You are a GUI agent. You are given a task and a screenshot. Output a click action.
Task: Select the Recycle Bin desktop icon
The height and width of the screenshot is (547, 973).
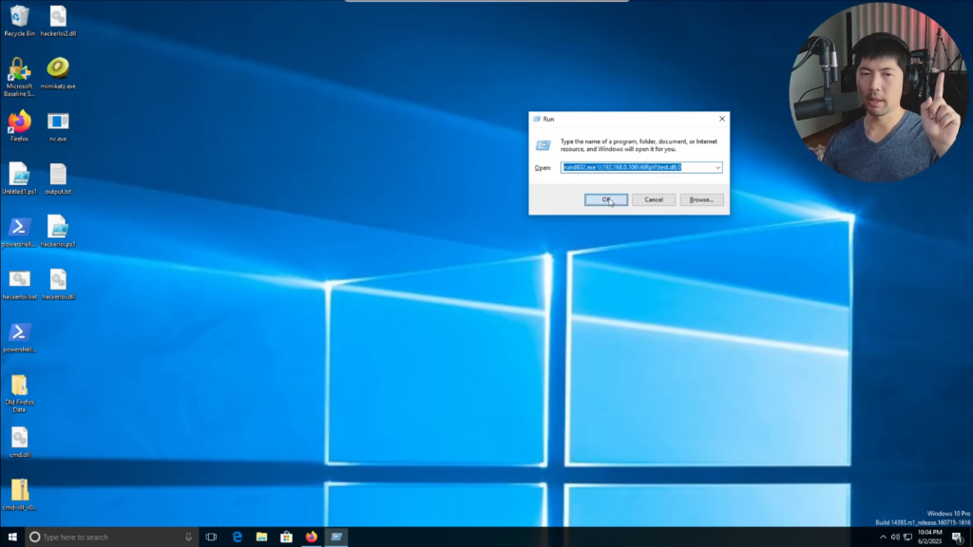point(19,21)
